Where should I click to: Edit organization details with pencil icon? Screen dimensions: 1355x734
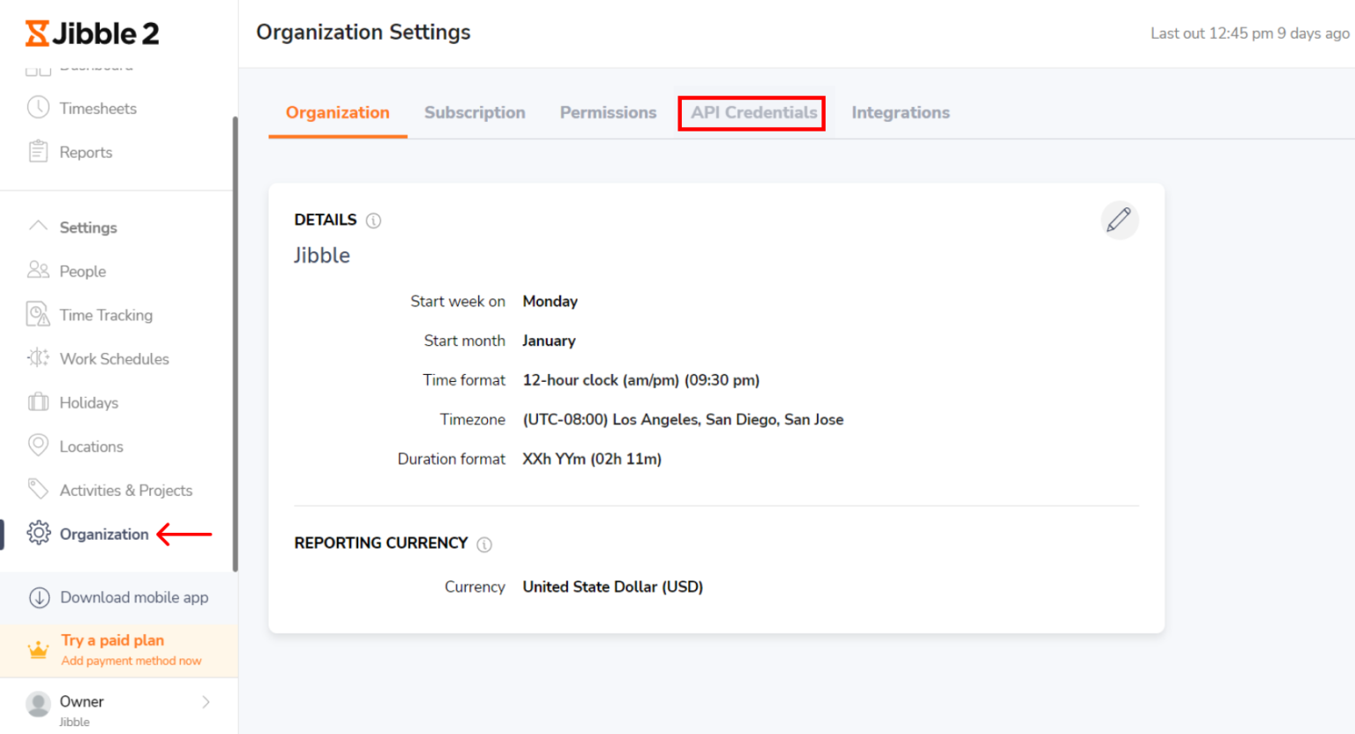tap(1119, 220)
